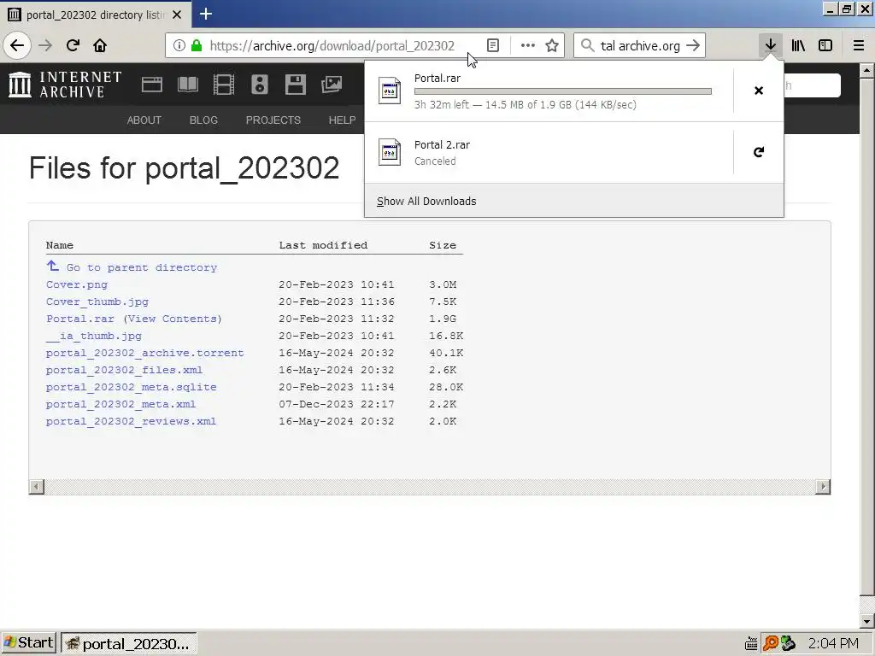Click the page vertical scrollbar up arrow
The image size is (875, 656).
click(866, 70)
